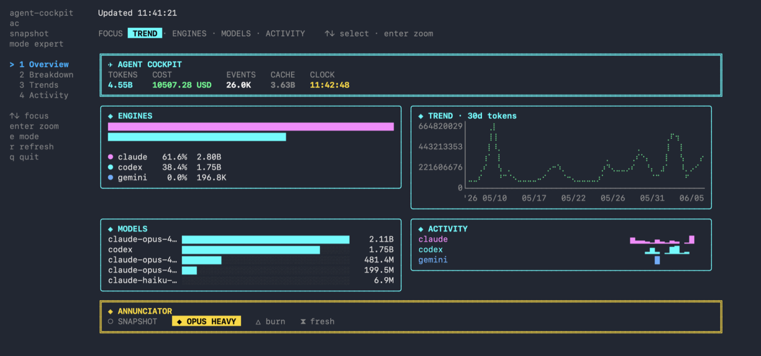Open '4 Activity' in the sidebar
Image resolution: width=761 pixels, height=356 pixels.
click(x=44, y=95)
